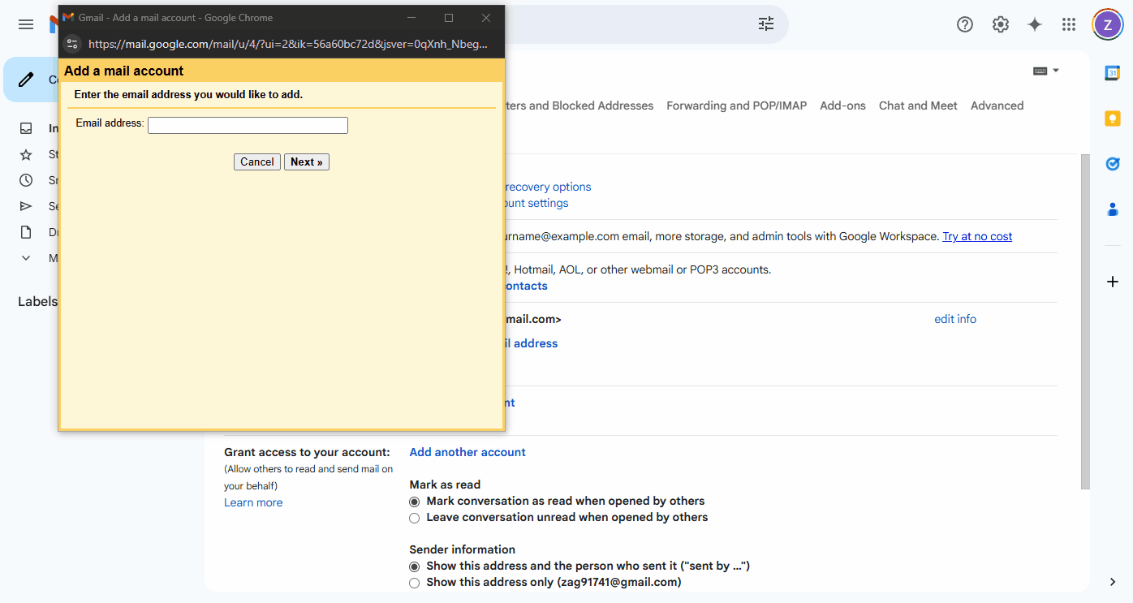Open Google Calendar in side panel

pos(1113,73)
